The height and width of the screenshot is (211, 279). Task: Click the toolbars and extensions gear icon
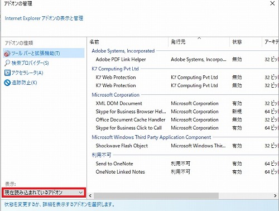(7, 54)
